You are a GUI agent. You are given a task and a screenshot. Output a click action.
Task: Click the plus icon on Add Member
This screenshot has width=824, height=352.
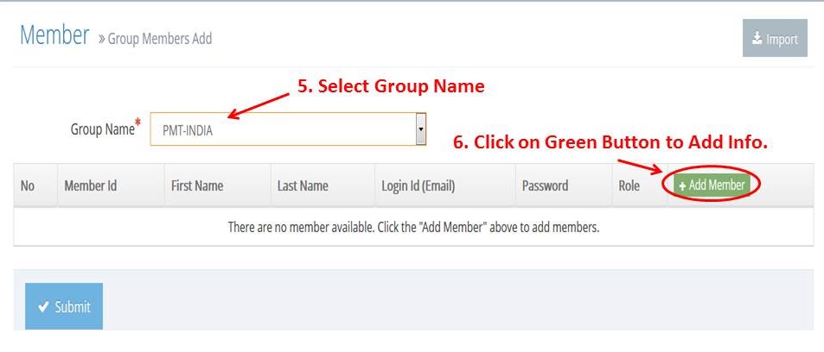682,186
